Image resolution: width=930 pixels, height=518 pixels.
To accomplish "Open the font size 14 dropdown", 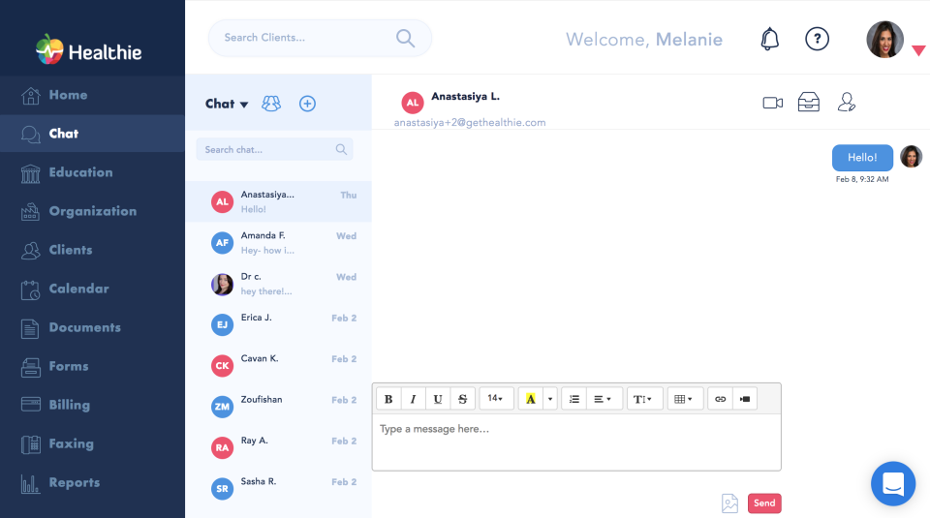I will click(495, 399).
